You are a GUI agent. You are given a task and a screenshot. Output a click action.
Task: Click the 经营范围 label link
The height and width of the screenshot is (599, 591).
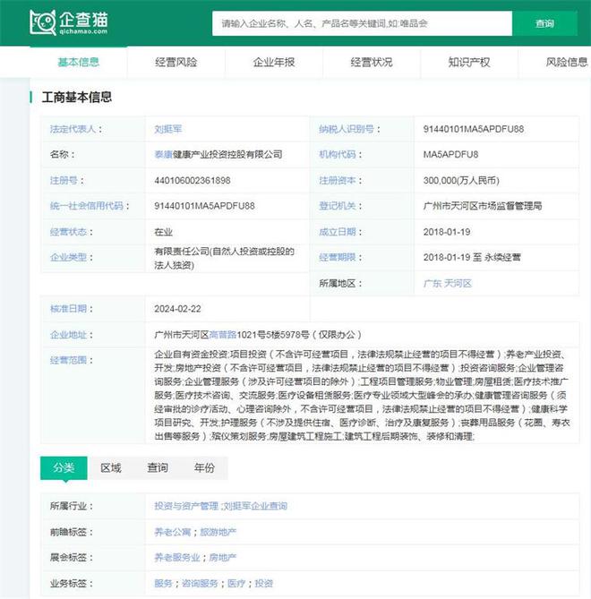(x=68, y=360)
